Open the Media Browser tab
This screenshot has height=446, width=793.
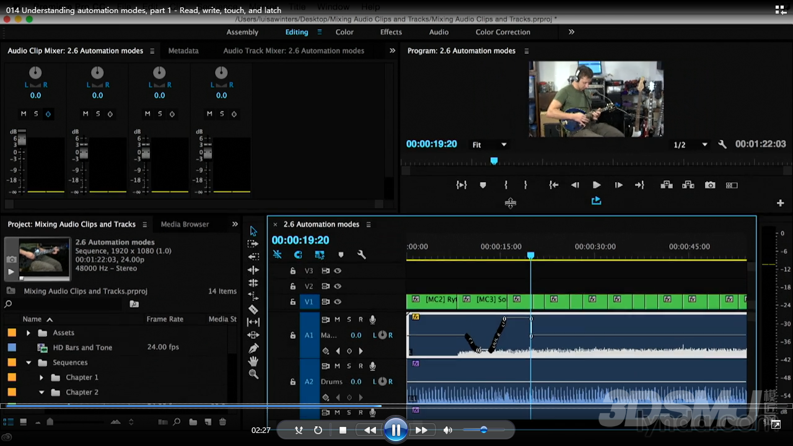click(x=185, y=224)
